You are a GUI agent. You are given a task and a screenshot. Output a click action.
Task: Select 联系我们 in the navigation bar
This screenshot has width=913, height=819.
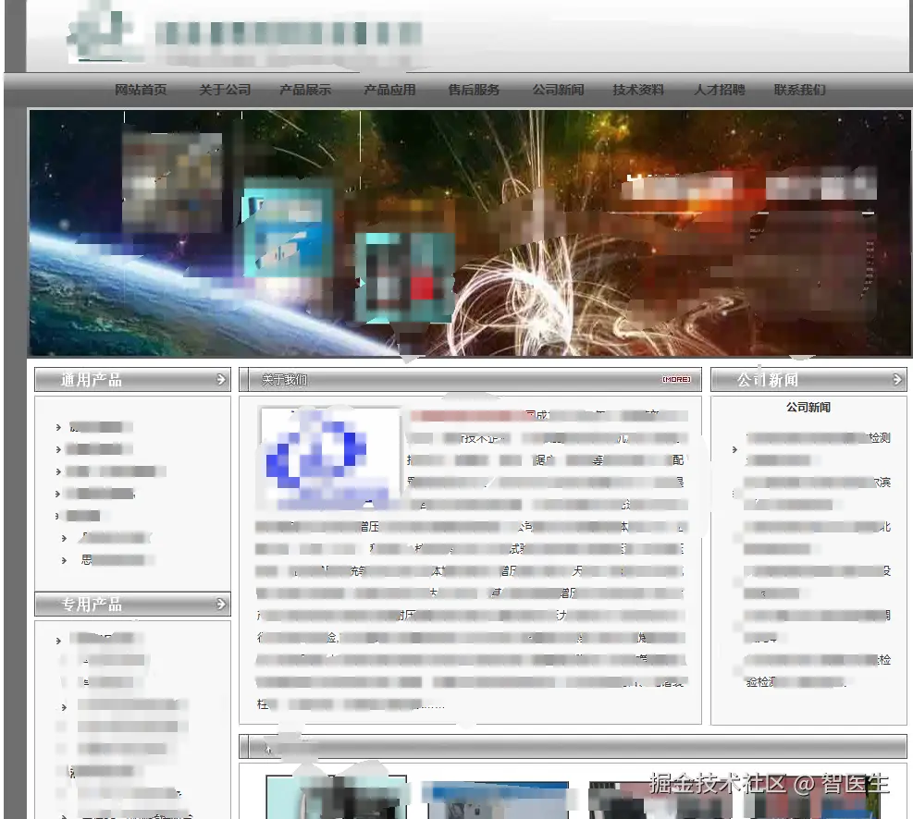click(800, 90)
